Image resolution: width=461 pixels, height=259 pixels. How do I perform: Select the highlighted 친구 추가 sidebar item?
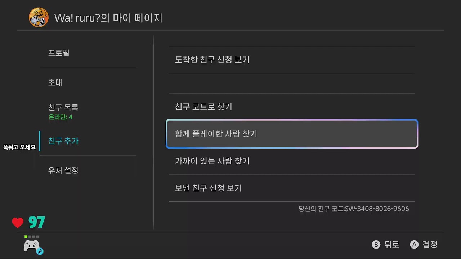pos(88,141)
